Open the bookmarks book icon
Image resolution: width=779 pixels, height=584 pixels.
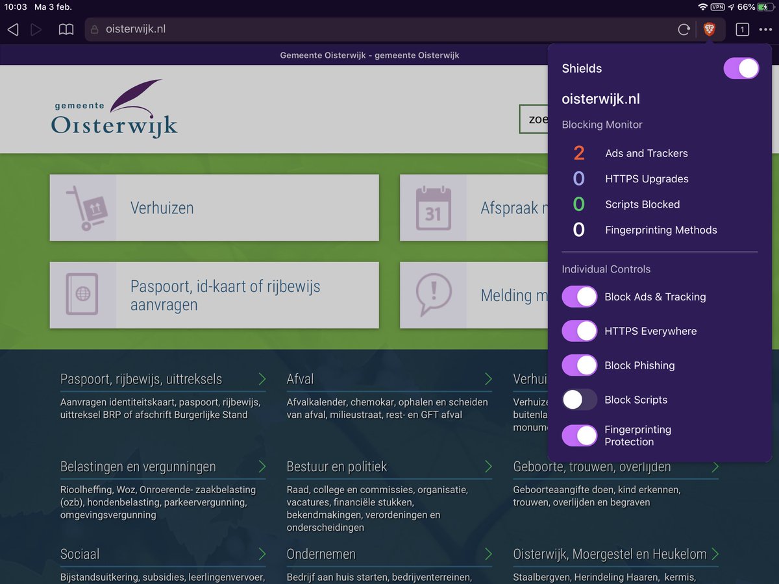pyautogui.click(x=66, y=29)
